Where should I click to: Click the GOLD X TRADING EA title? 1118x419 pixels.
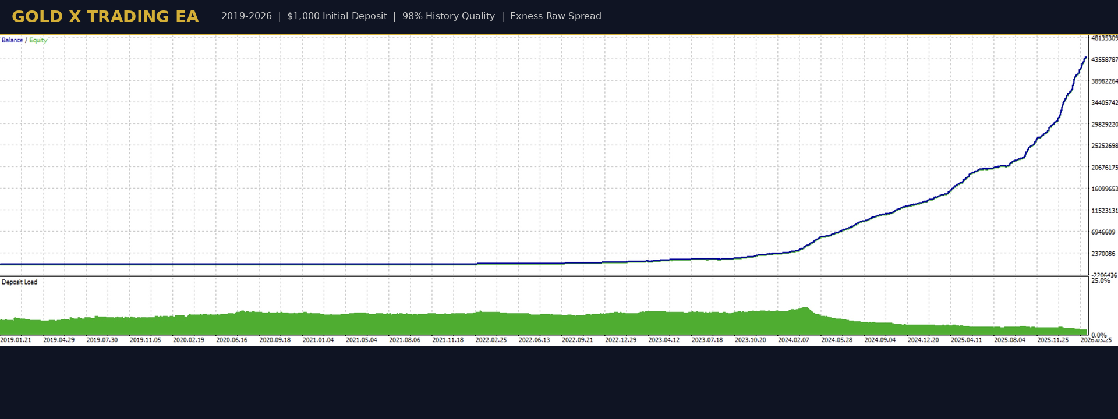pyautogui.click(x=105, y=17)
